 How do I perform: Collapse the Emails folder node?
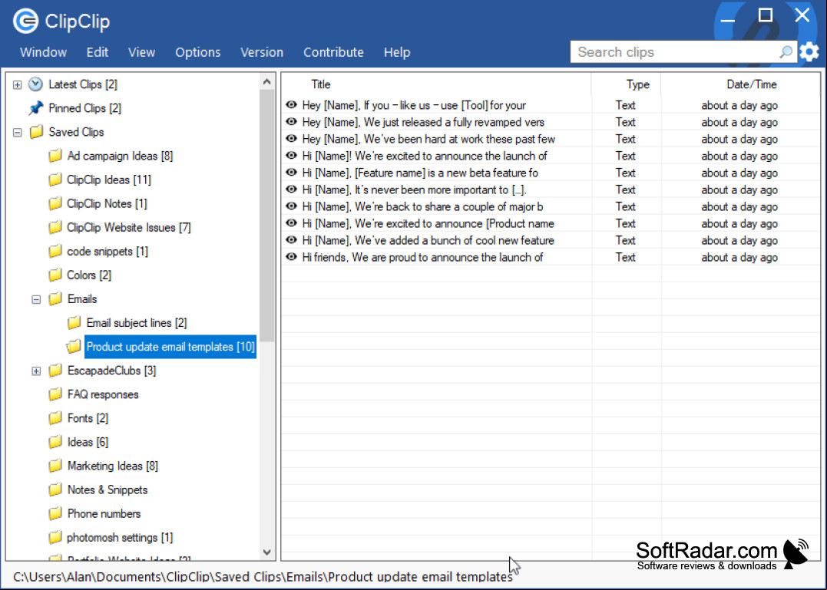36,299
